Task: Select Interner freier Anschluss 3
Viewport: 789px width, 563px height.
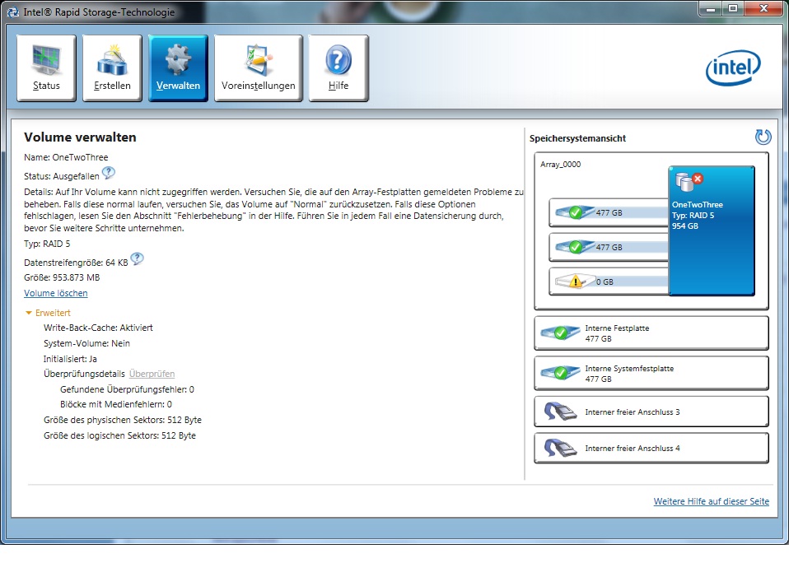Action: click(651, 412)
